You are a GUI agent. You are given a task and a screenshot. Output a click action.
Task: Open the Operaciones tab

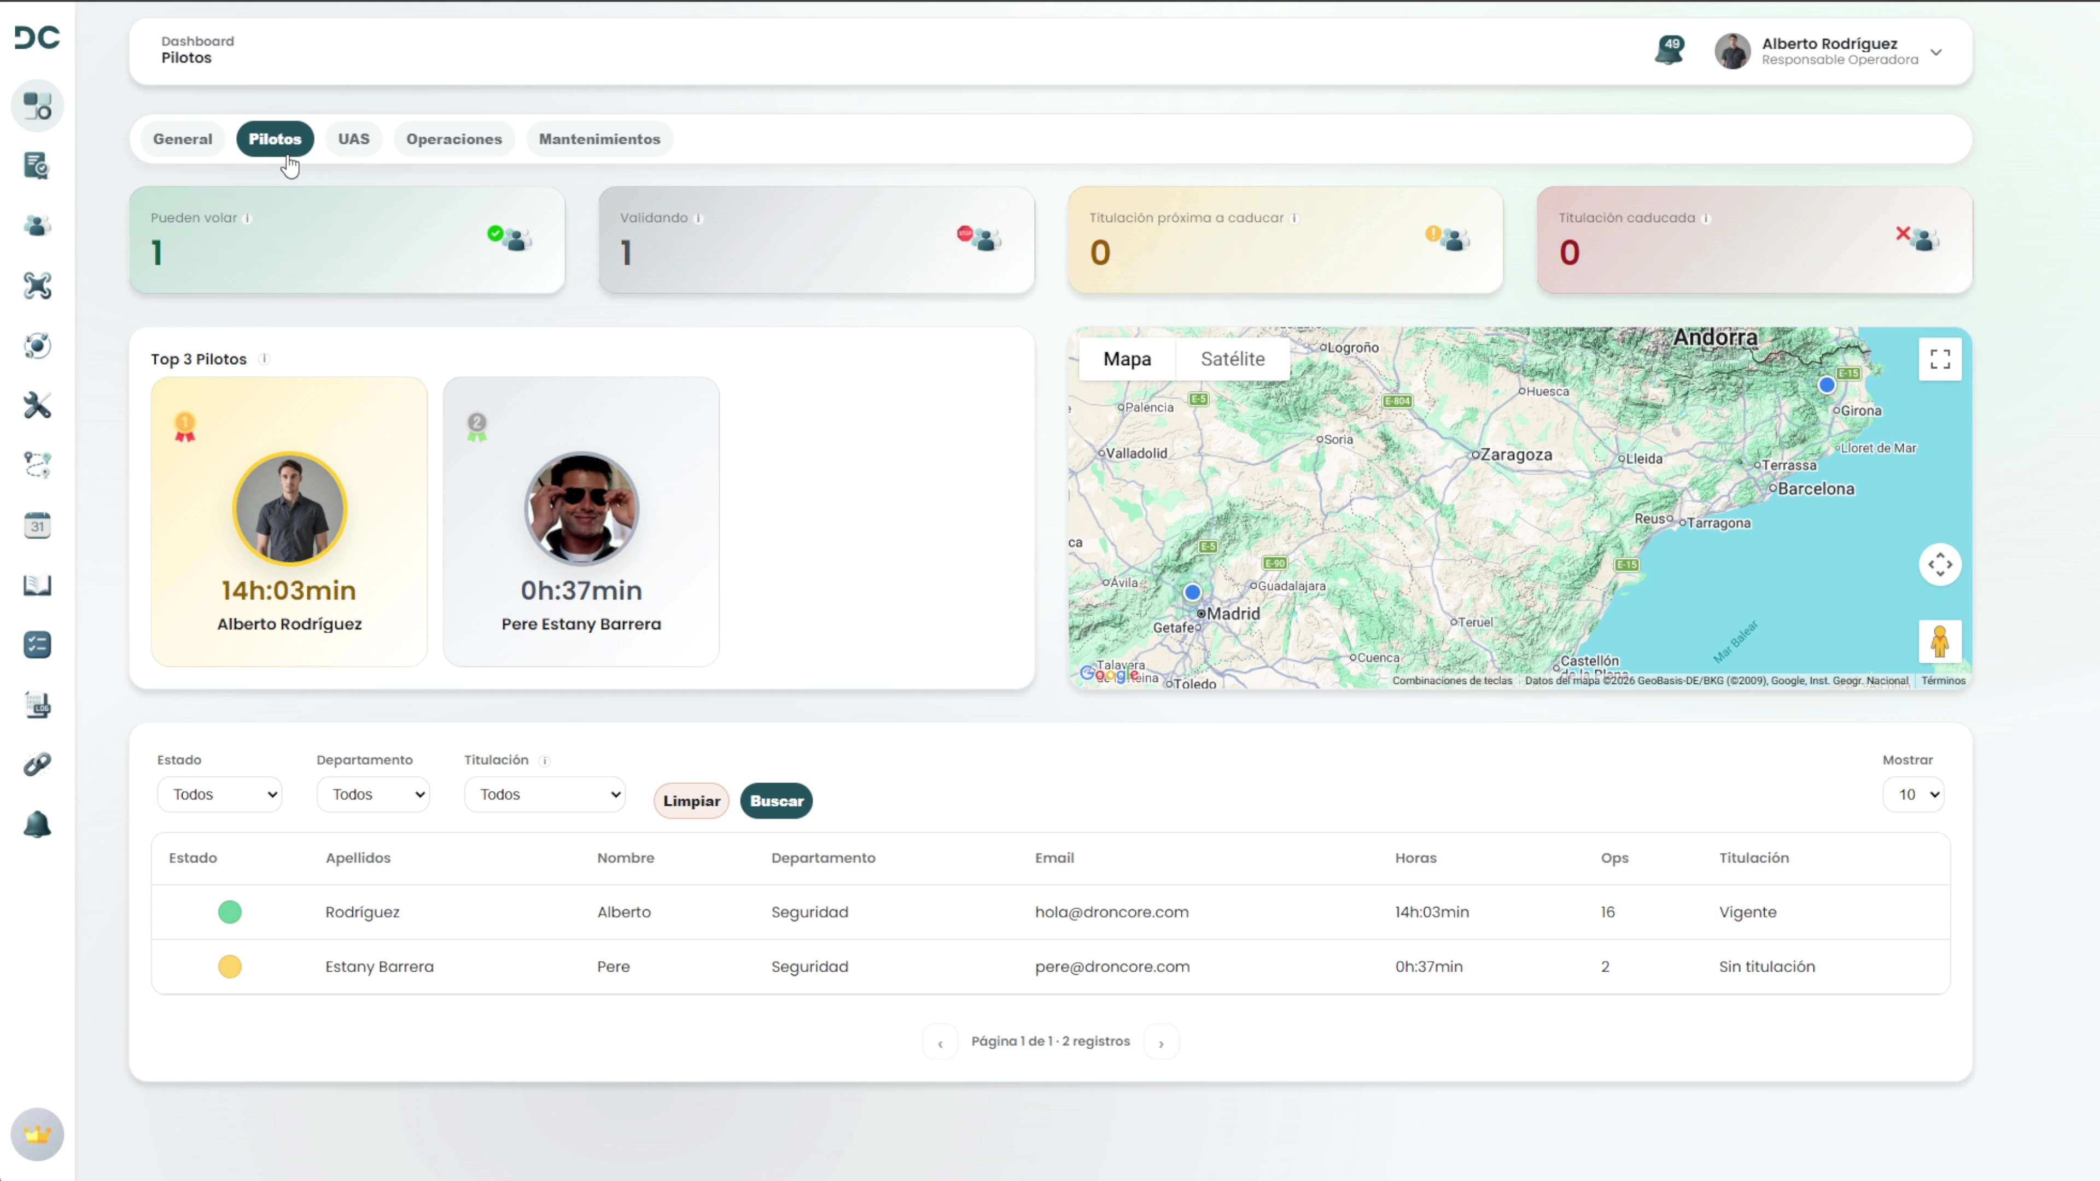[x=454, y=139]
